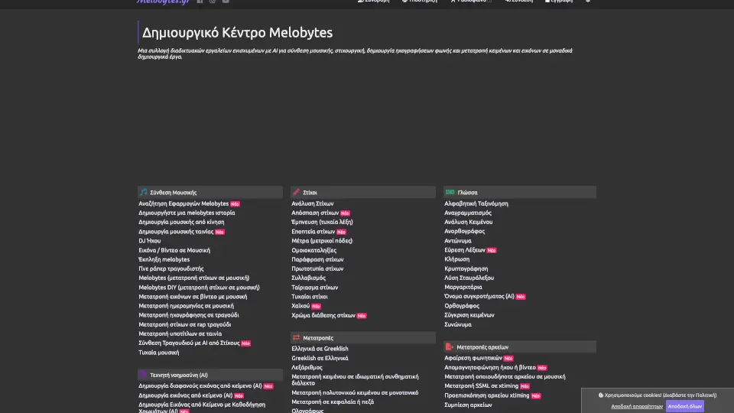734x413 pixels.
Task: Open Πρωτοτυπία στίχων
Action: coord(317,268)
